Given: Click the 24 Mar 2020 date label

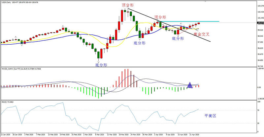Looking at the screenshot, I should [135, 135].
